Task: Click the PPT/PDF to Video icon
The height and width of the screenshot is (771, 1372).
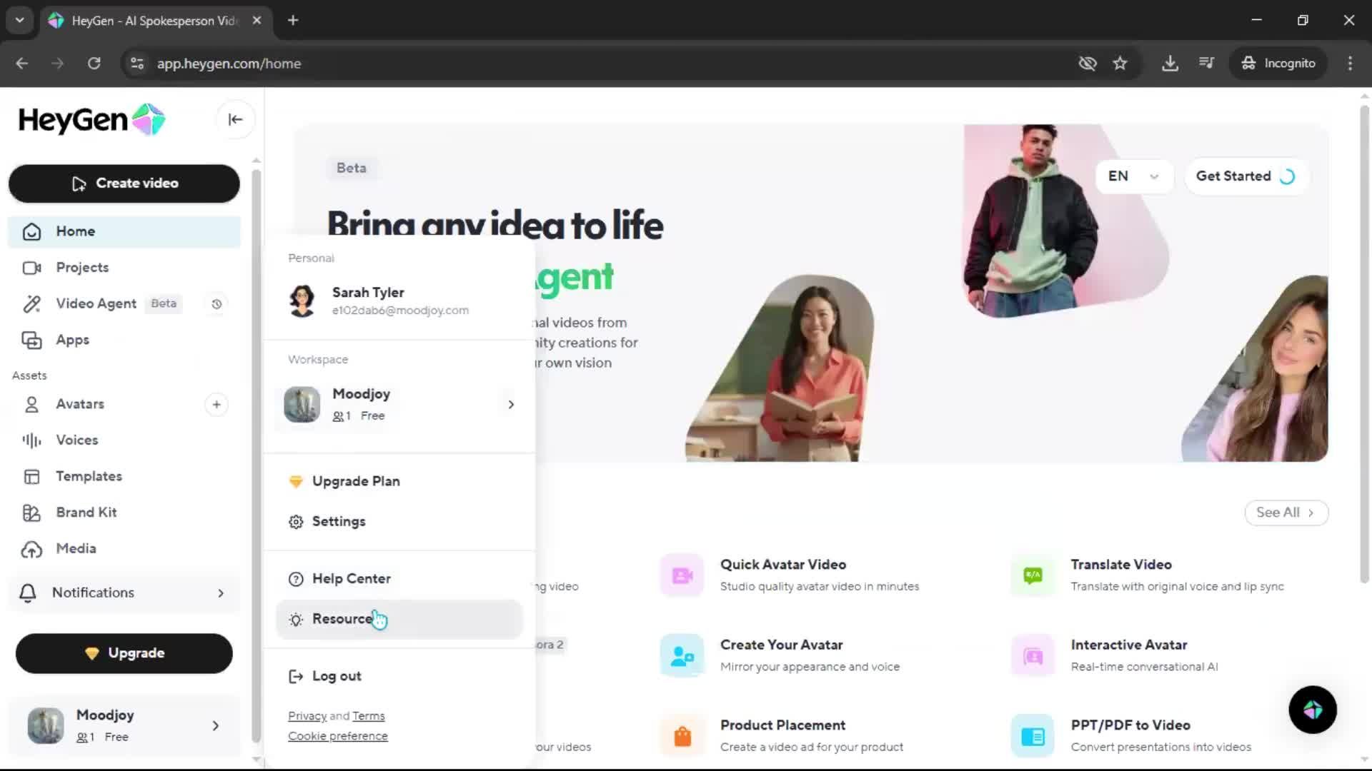Action: pyautogui.click(x=1033, y=736)
